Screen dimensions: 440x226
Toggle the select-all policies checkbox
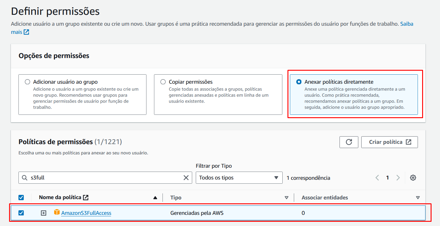[21, 198]
